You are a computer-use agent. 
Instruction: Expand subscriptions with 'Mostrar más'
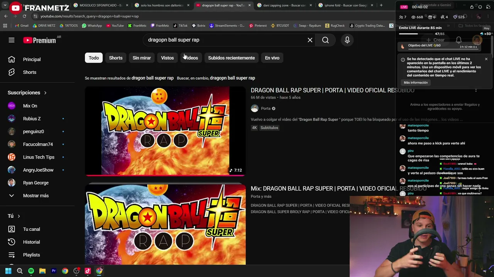point(36,195)
